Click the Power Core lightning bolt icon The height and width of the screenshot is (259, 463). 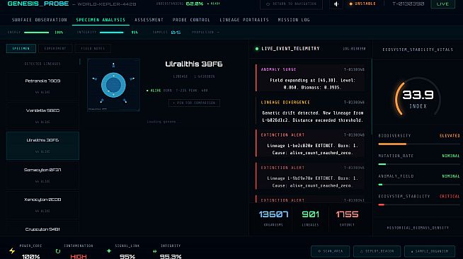point(12,251)
